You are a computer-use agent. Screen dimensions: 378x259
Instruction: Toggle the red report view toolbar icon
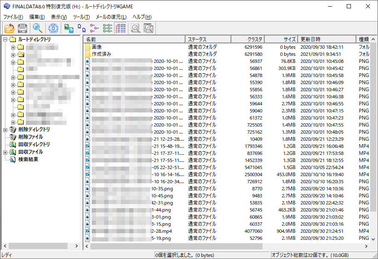tap(120, 28)
